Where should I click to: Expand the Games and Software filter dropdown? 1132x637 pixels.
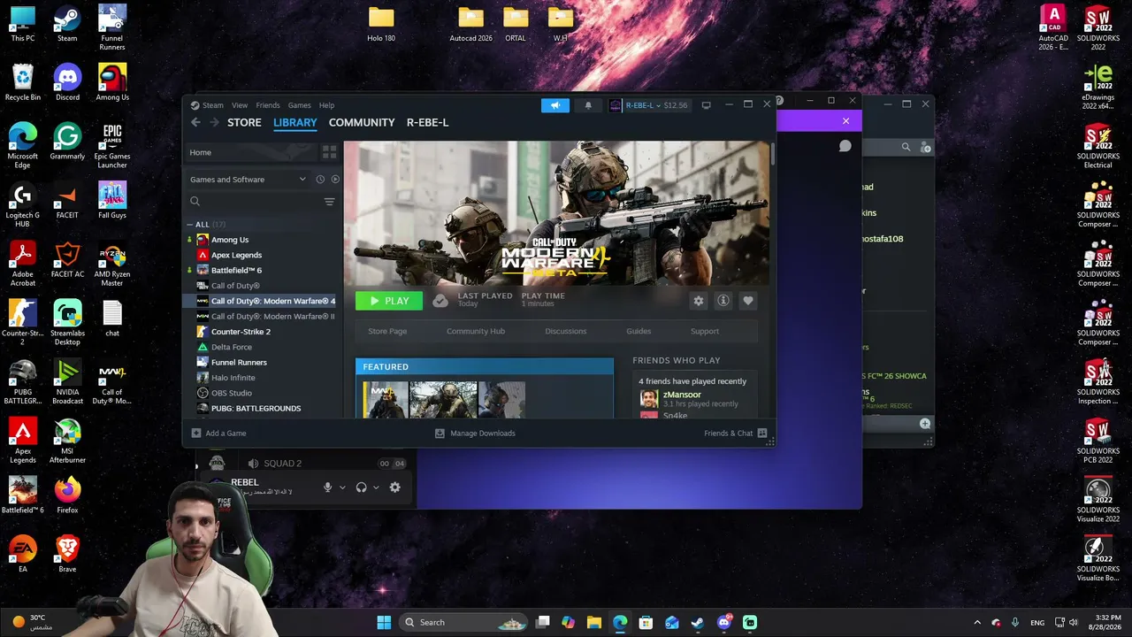[248, 180]
